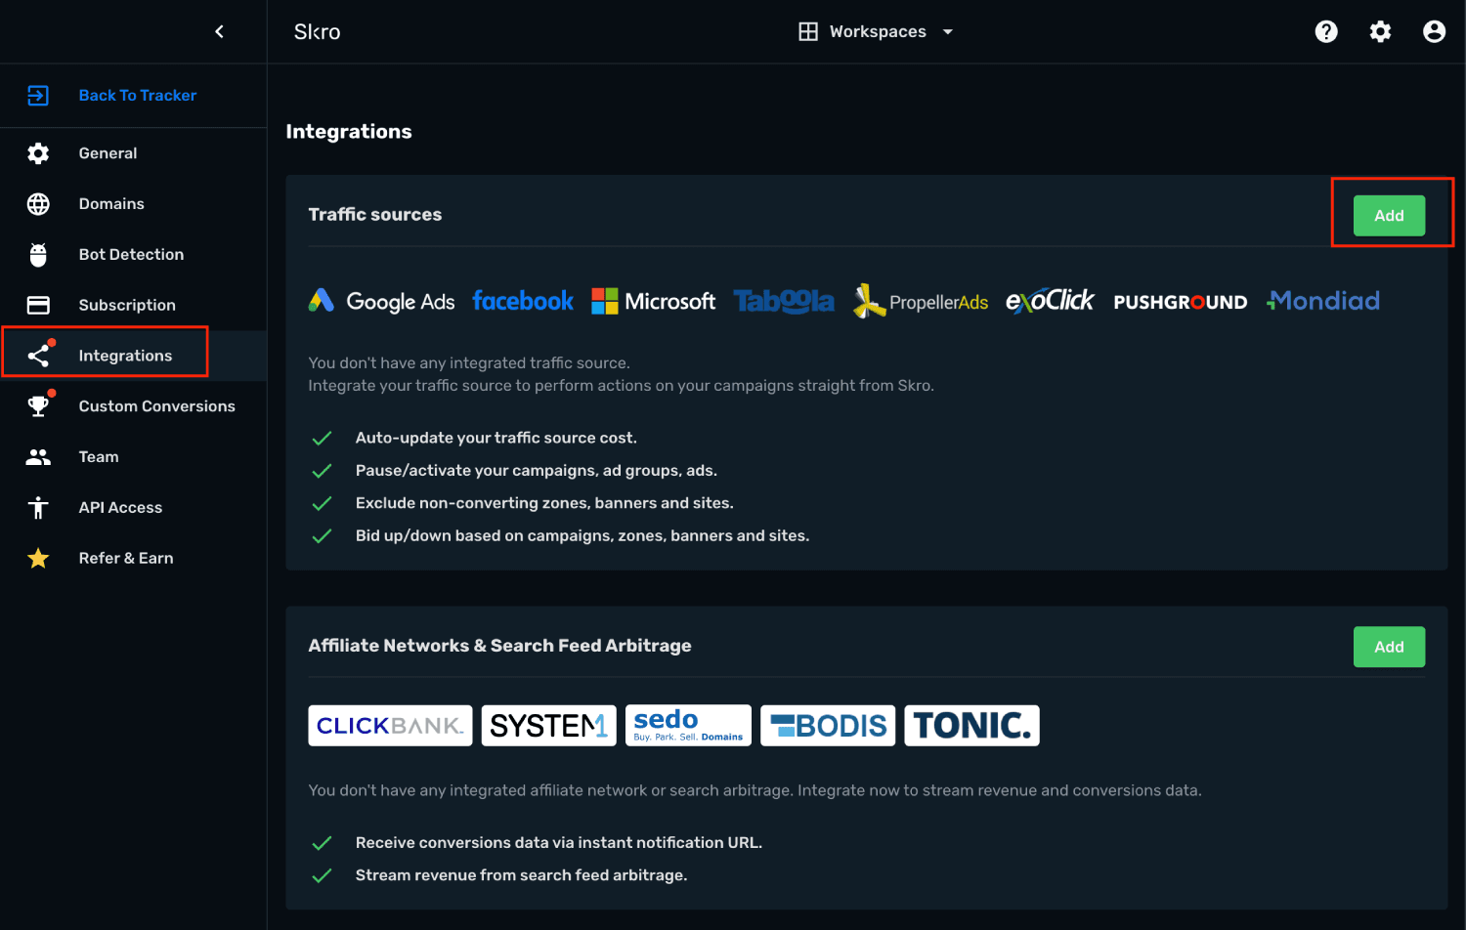1466x930 pixels.
Task: Click the ClickBank logo
Action: [390, 725]
